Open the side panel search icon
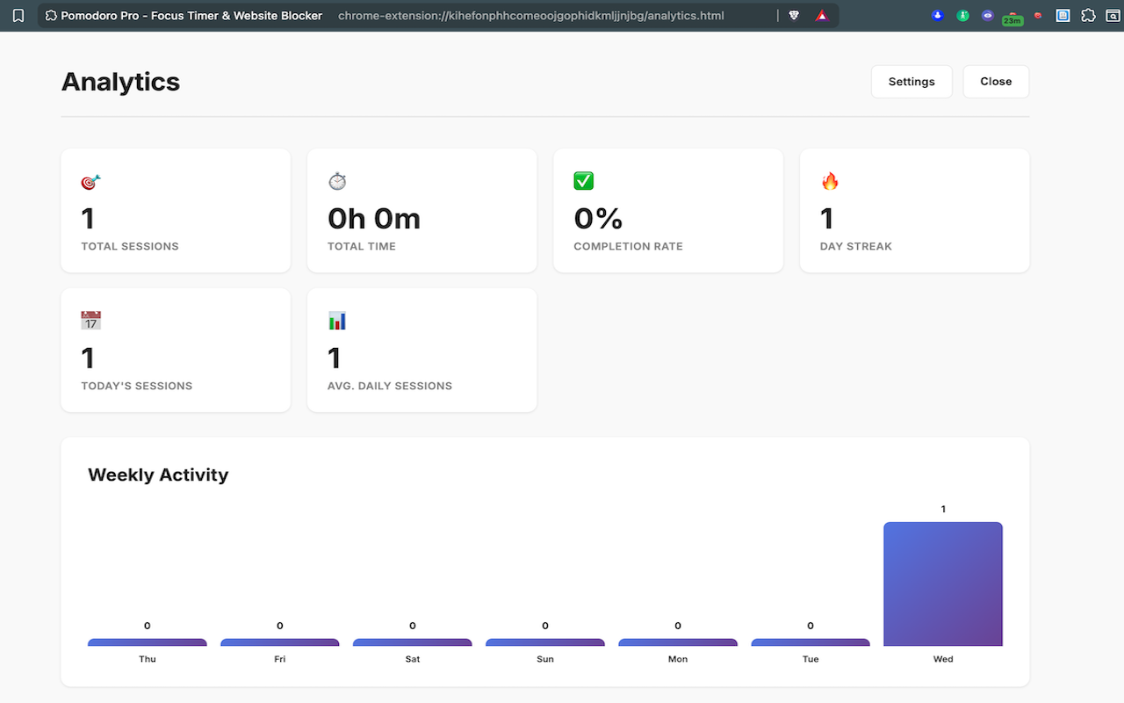The image size is (1124, 703). (x=1112, y=15)
